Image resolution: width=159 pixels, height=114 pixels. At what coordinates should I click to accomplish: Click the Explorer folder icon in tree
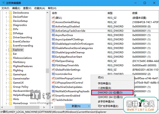click(x=10, y=50)
